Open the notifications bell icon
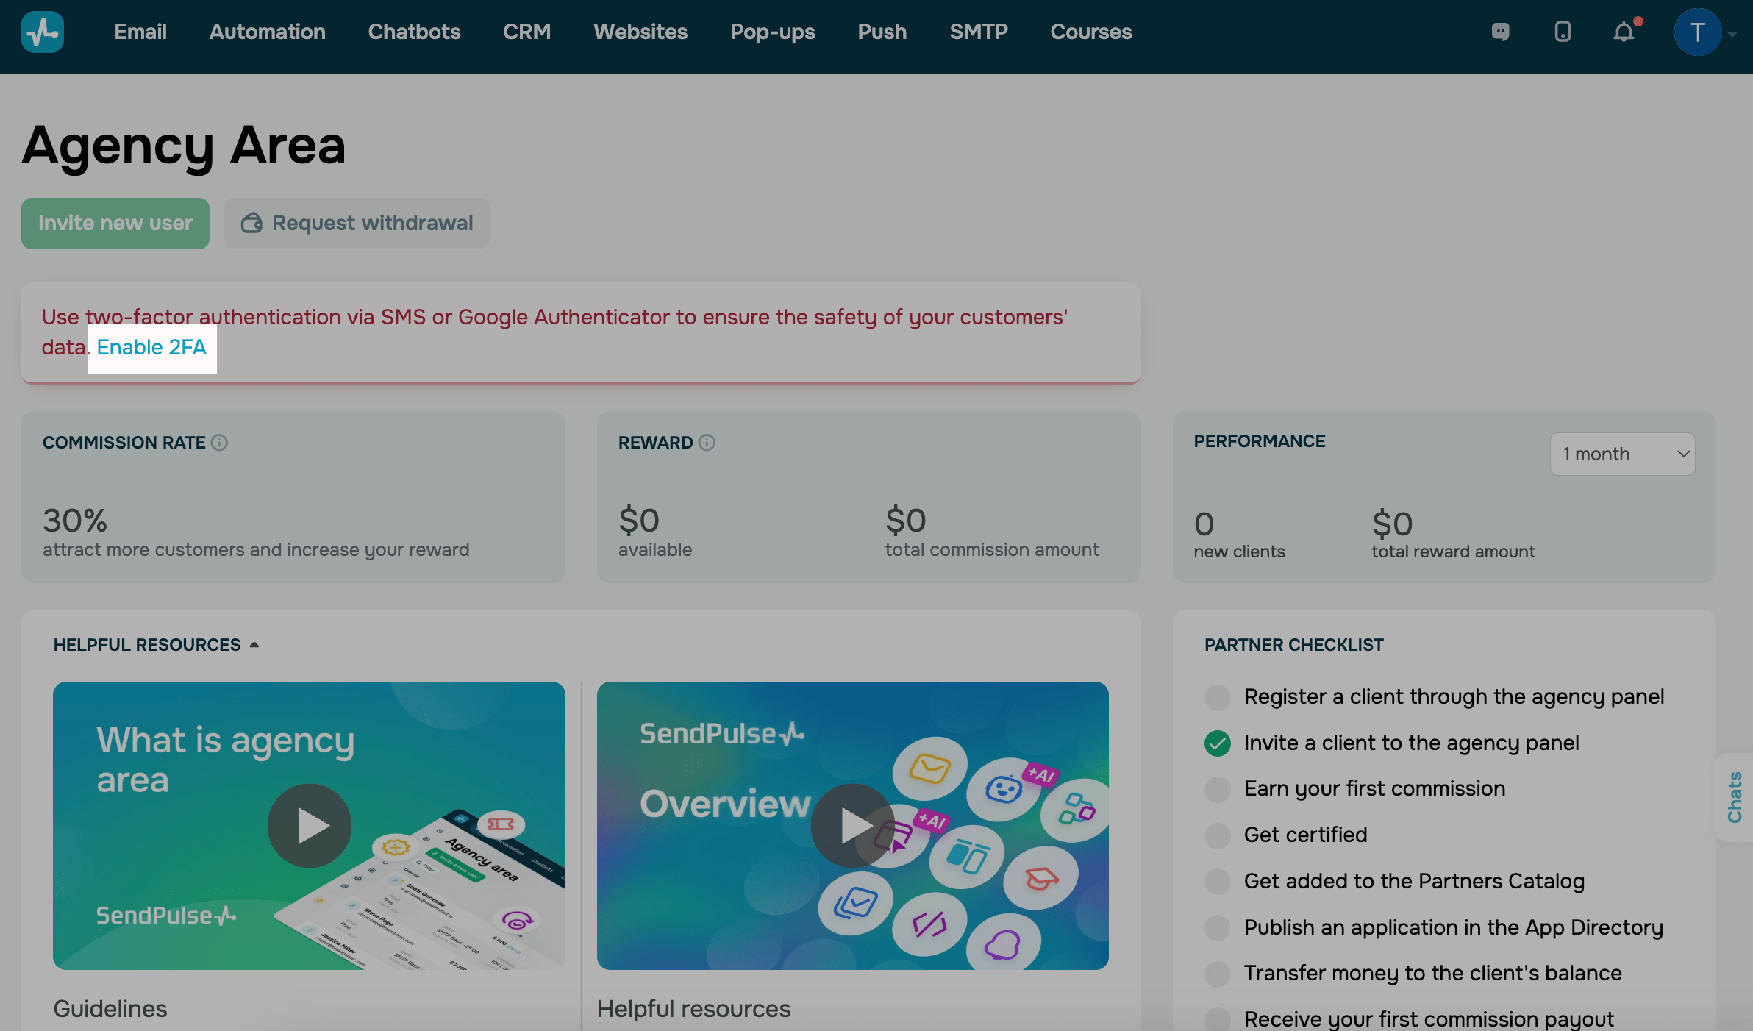The height and width of the screenshot is (1031, 1753). [x=1624, y=32]
